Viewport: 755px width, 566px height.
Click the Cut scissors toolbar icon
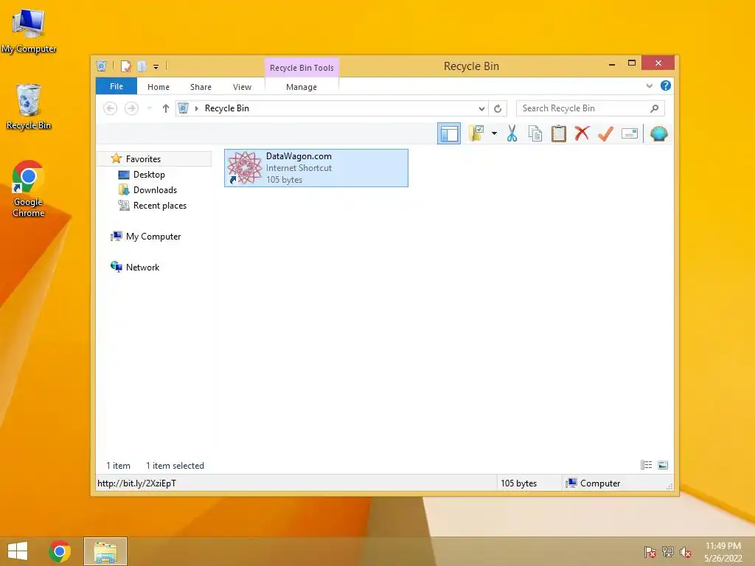[x=512, y=134]
